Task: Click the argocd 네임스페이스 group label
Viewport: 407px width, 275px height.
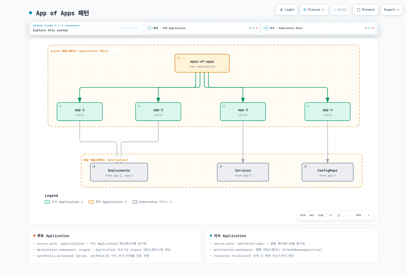Action: (79, 51)
